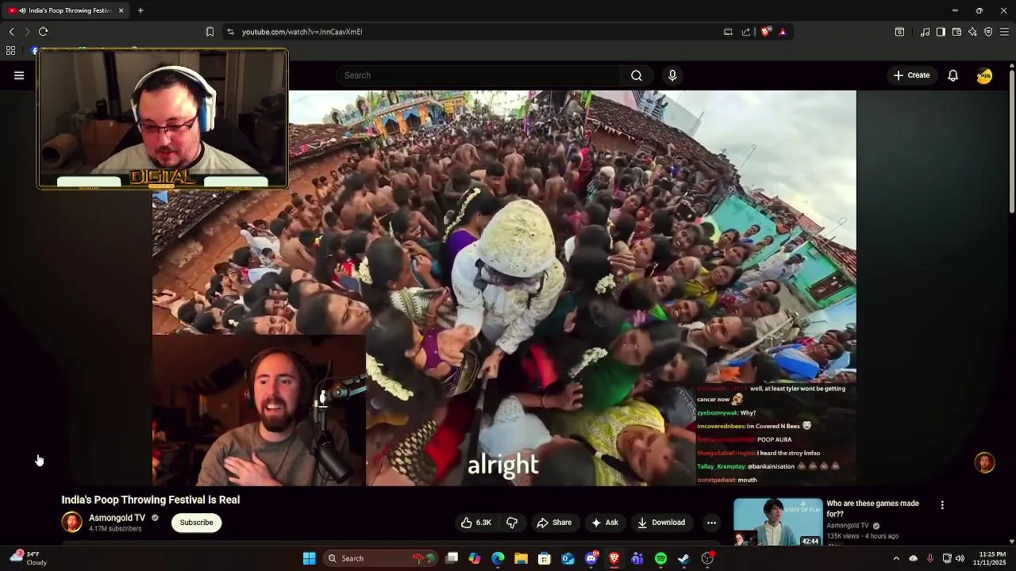This screenshot has height=571, width=1016.
Task: Open Spotify from the taskbar
Action: (x=660, y=558)
